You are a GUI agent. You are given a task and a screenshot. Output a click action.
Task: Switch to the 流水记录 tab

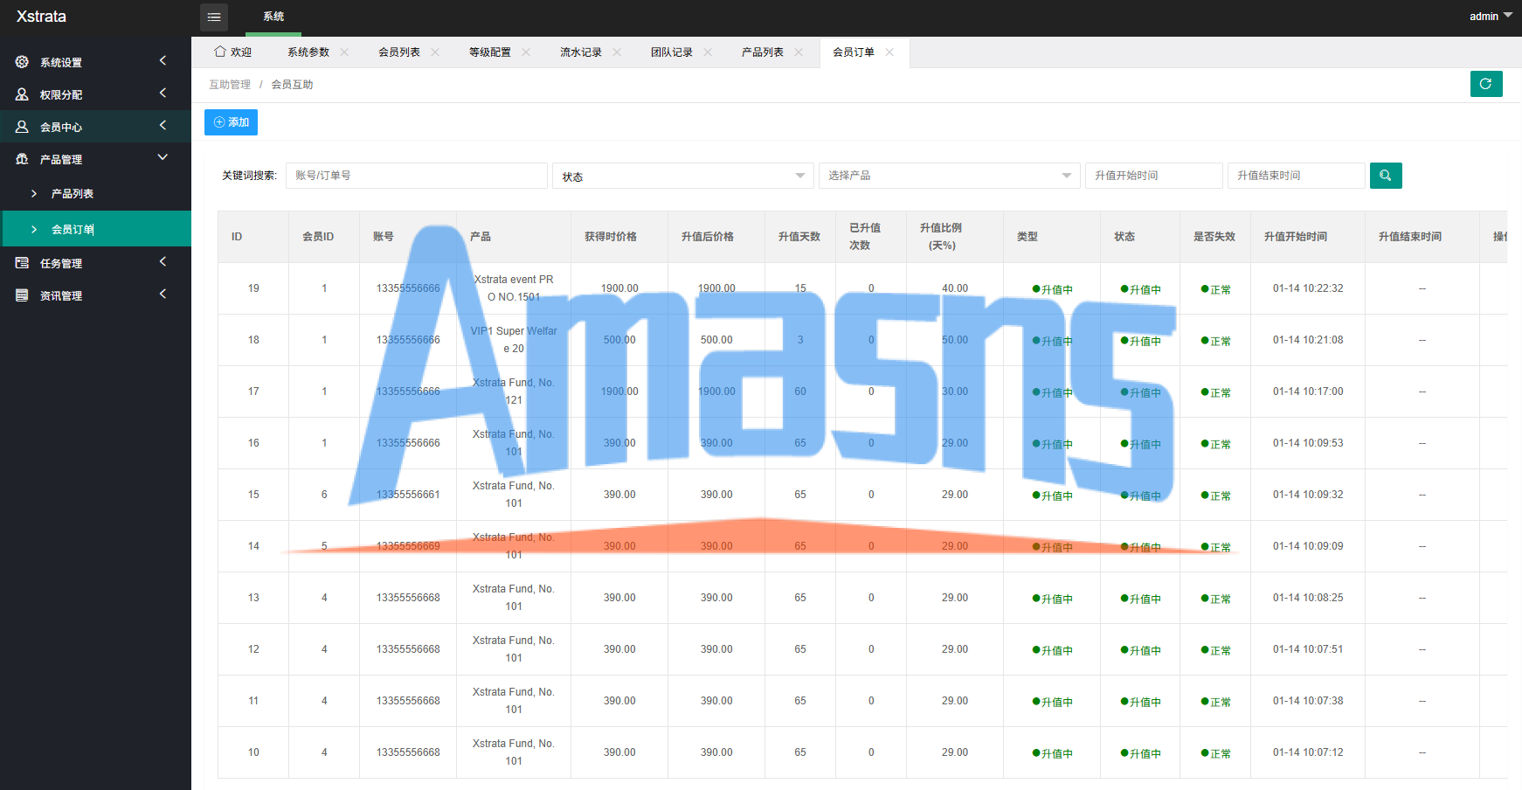point(581,52)
